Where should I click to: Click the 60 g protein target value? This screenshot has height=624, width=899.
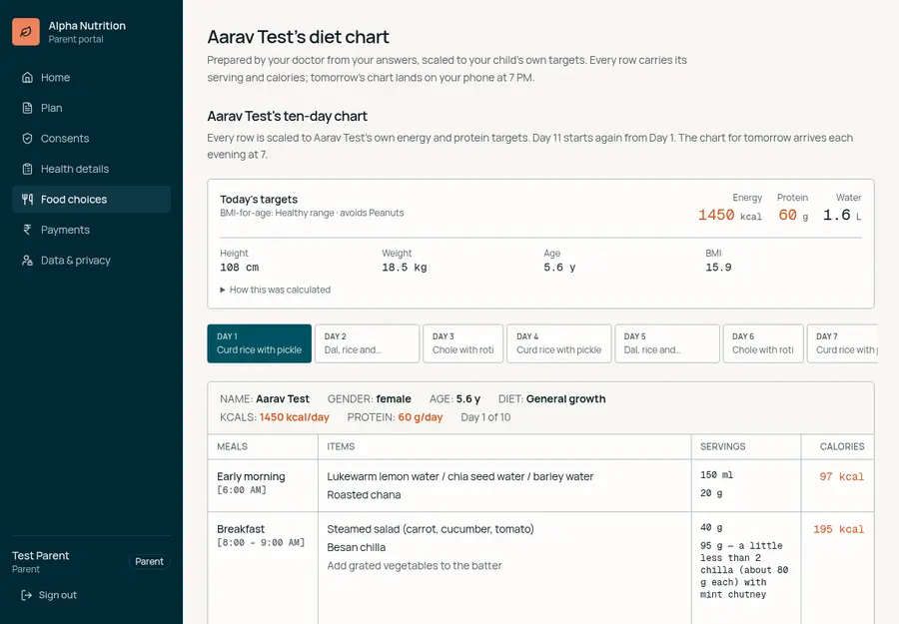793,215
